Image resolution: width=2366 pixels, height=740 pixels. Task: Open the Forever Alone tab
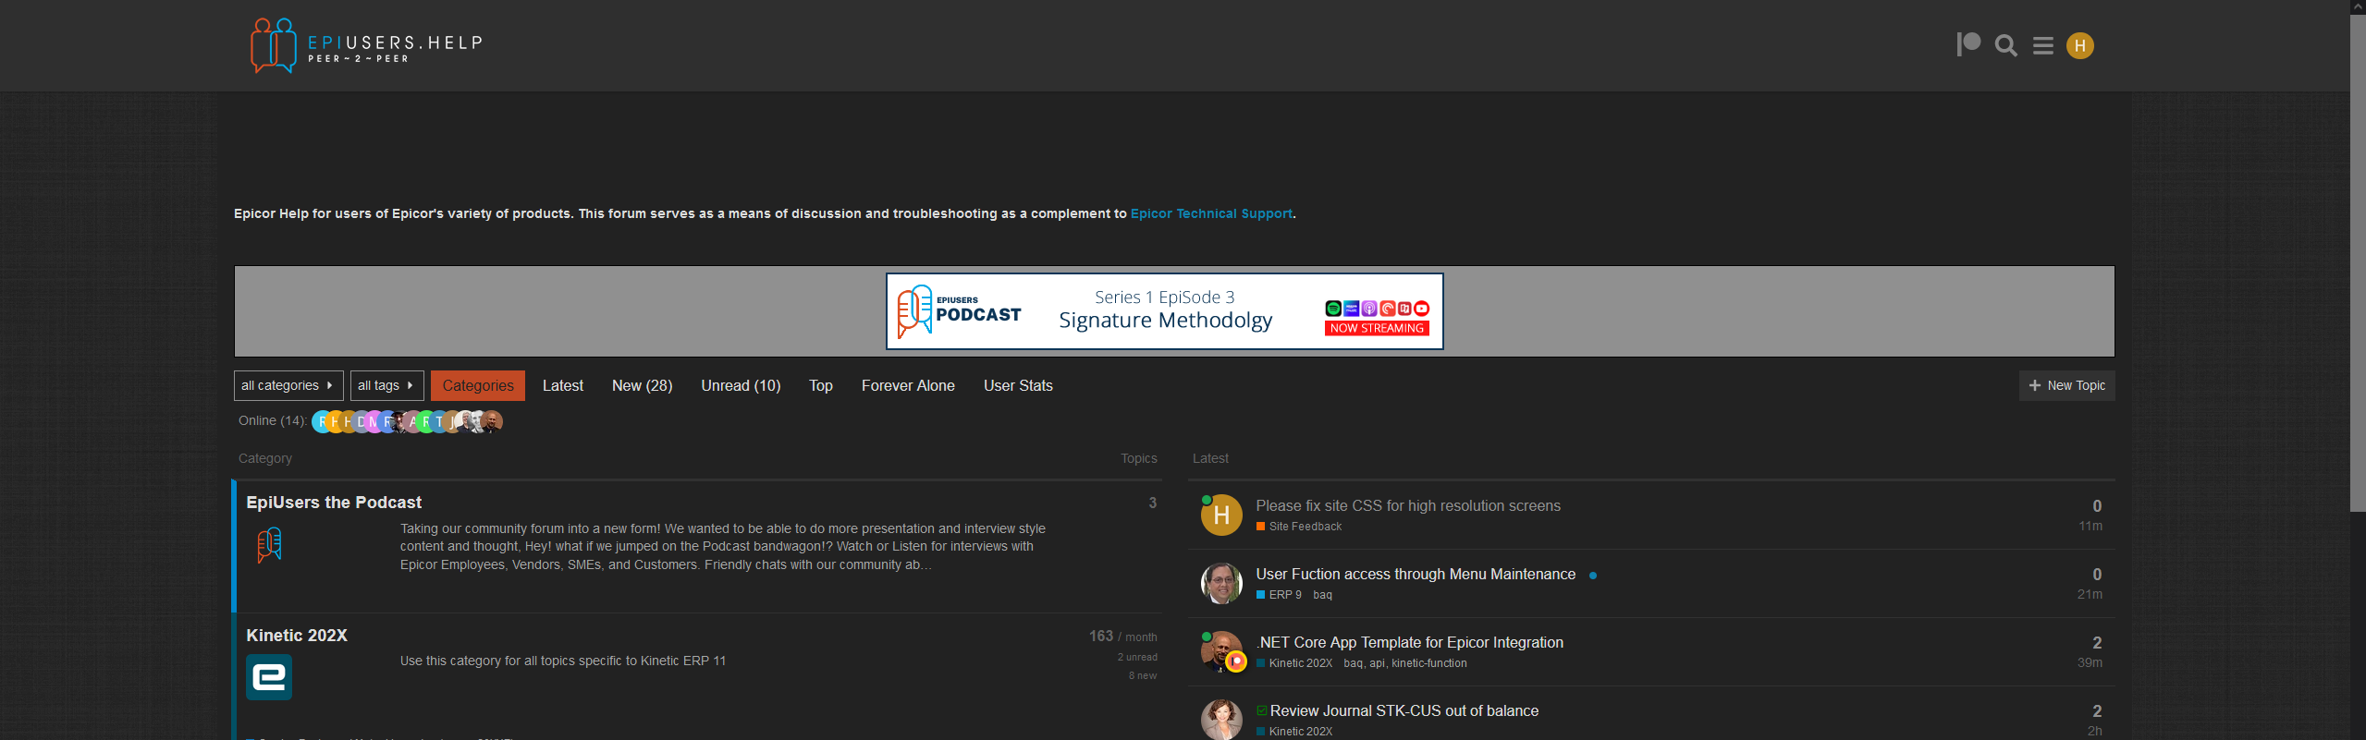point(908,385)
